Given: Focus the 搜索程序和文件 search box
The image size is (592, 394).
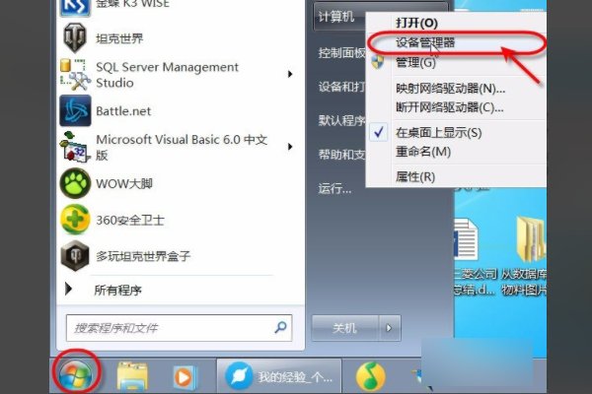Looking at the screenshot, I should click(x=179, y=328).
